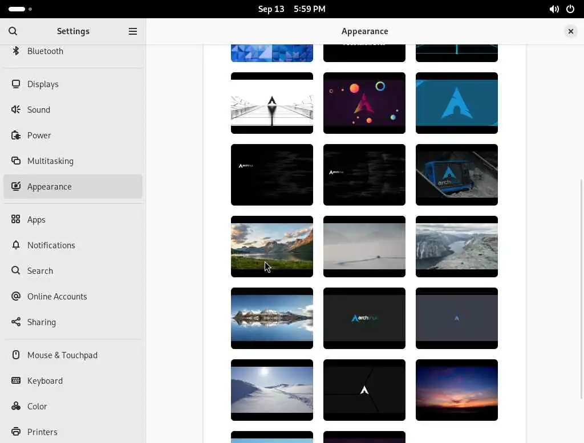Open the Settings search icon
This screenshot has height=443, width=584.
pyautogui.click(x=13, y=31)
